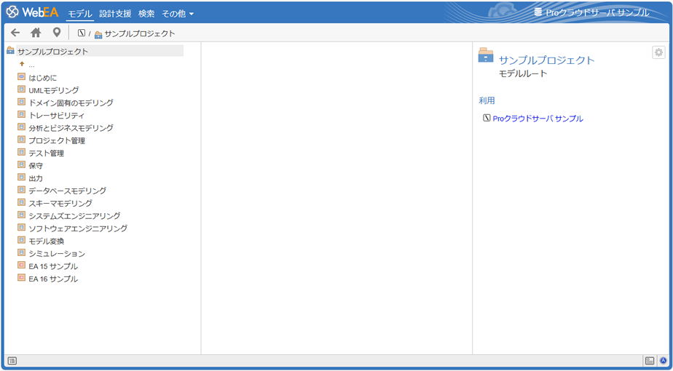Open the テスト管理 package
The image size is (673, 371).
tap(46, 153)
